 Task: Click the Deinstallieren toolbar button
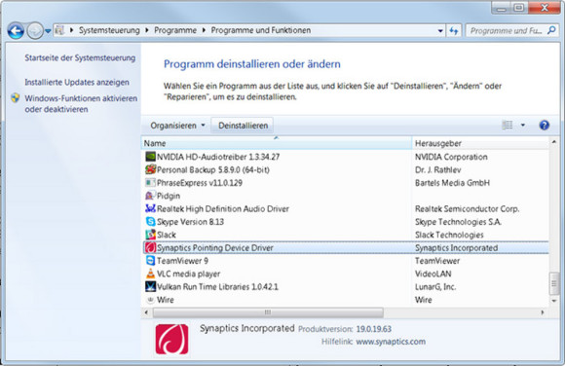click(x=244, y=126)
